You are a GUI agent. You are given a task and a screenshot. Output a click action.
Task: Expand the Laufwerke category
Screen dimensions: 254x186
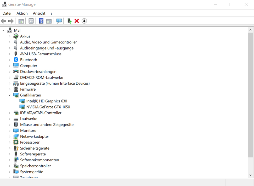pyautogui.click(x=10, y=119)
